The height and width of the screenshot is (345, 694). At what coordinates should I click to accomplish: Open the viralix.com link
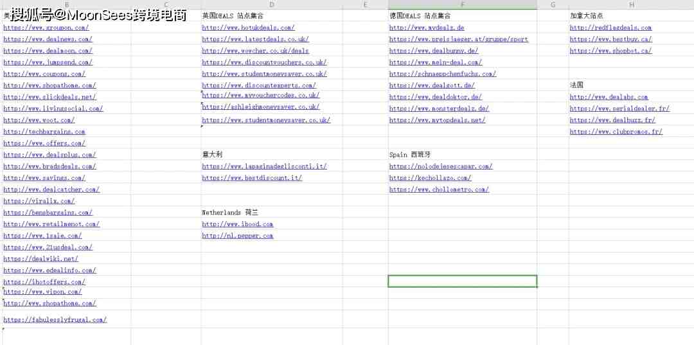[x=39, y=201]
